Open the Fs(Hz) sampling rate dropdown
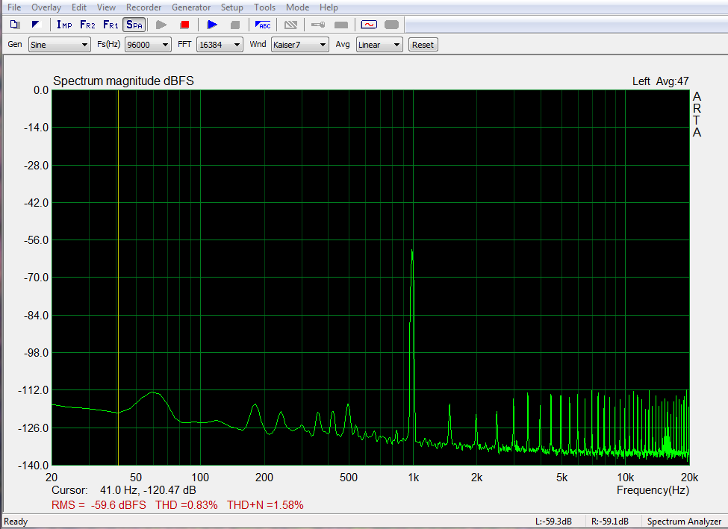Image resolution: width=728 pixels, height=529 pixels. click(148, 45)
